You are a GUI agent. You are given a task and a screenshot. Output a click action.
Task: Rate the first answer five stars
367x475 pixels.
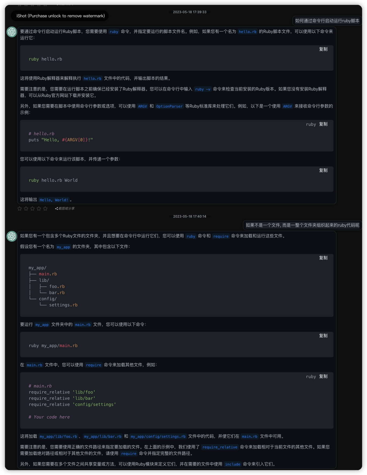click(x=45, y=208)
